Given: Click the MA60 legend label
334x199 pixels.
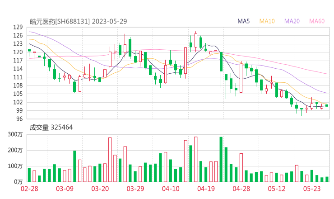Looking at the screenshot, I should pyautogui.click(x=317, y=21).
